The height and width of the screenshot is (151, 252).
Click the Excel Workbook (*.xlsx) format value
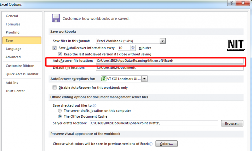tap(115, 41)
